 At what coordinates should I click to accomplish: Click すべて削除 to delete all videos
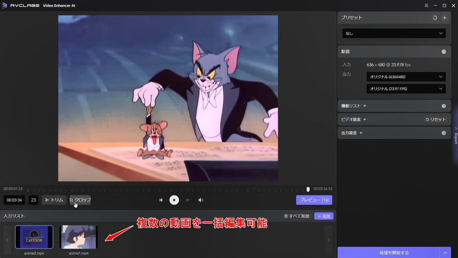pyautogui.click(x=297, y=216)
